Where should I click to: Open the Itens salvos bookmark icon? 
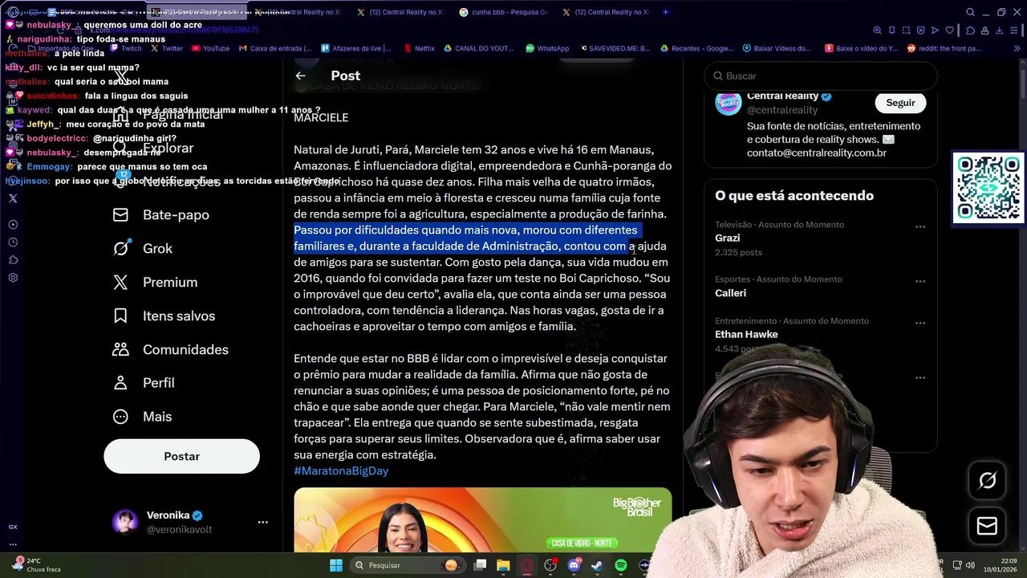tap(120, 316)
